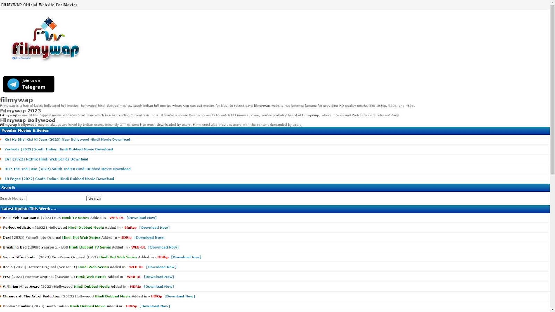Download Now for Deal PrimeShots series
The height and width of the screenshot is (312, 555).
[x=150, y=237]
